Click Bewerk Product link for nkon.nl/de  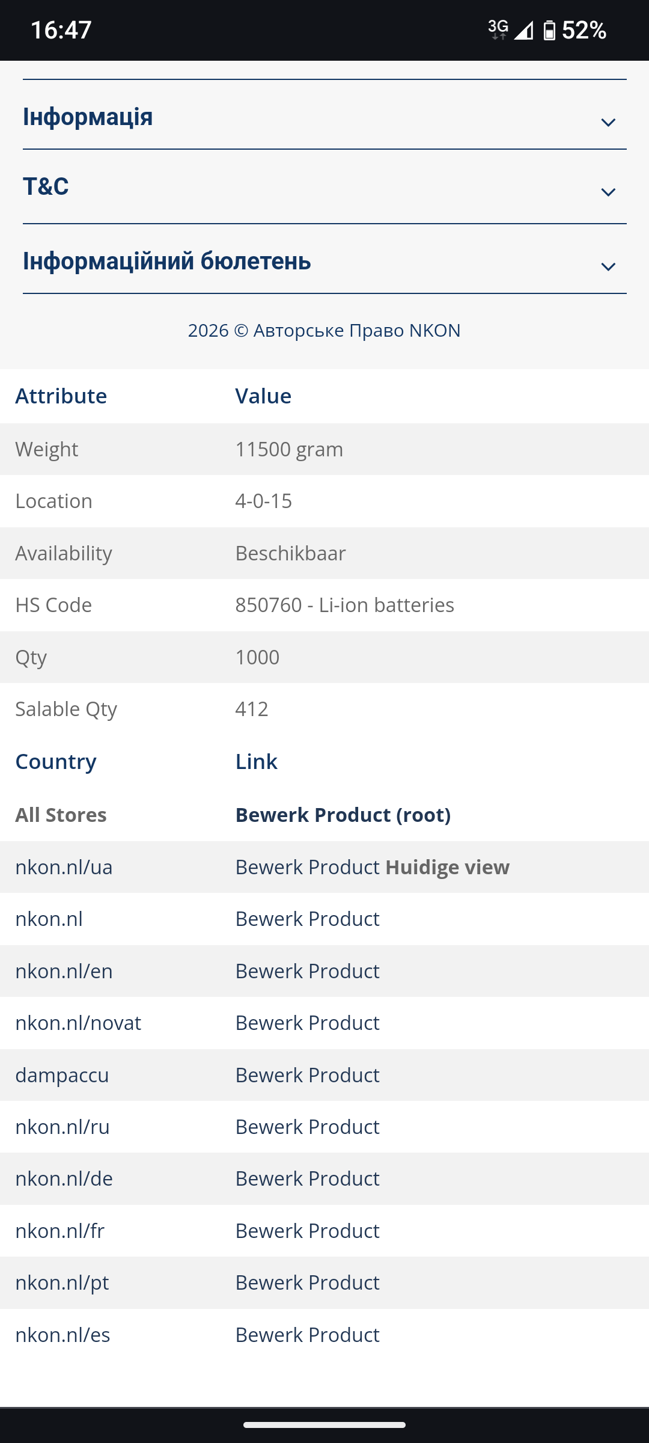coord(307,1179)
